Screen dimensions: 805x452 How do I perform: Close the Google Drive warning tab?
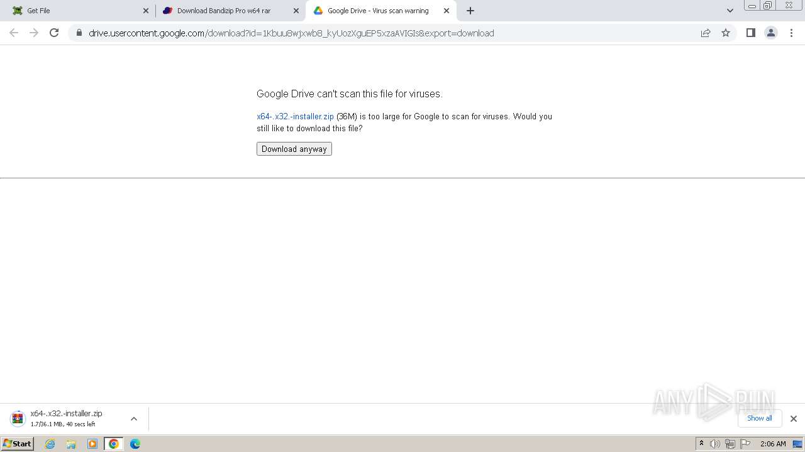pos(447,11)
